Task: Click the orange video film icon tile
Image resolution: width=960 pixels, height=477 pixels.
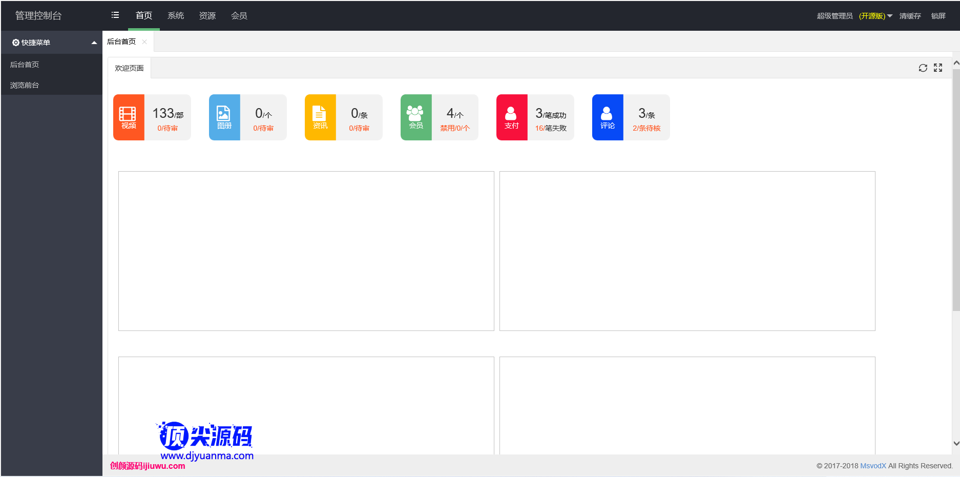Action: coord(129,117)
